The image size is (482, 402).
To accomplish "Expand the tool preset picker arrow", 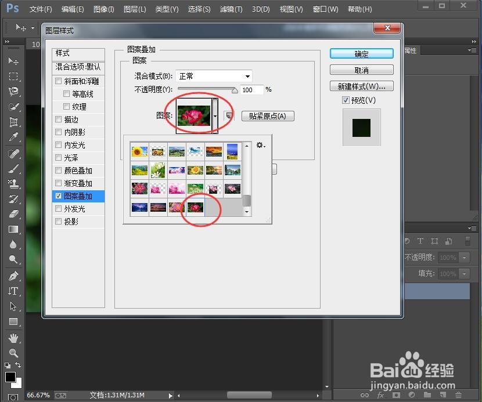I will 33,28.
